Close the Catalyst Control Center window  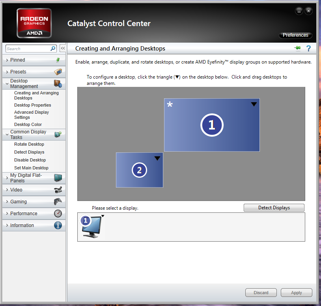click(x=308, y=11)
